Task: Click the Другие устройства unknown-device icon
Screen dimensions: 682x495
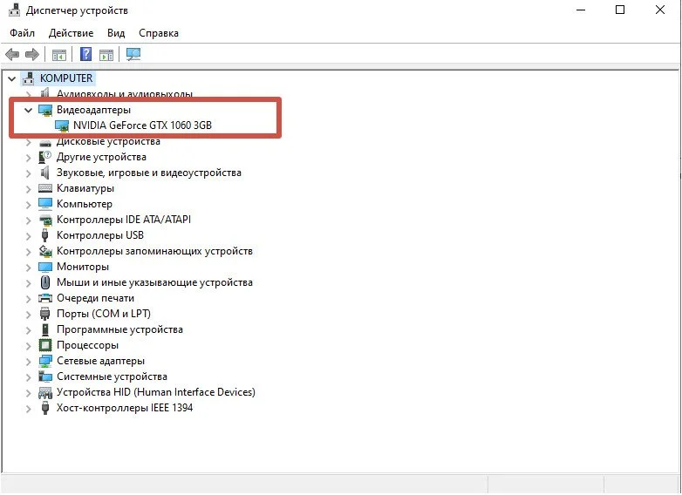Action: (45, 157)
